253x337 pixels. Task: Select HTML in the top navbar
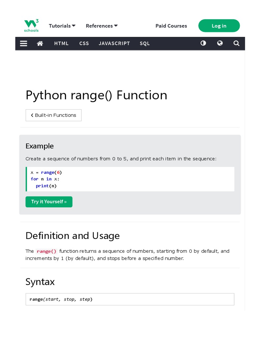(61, 43)
